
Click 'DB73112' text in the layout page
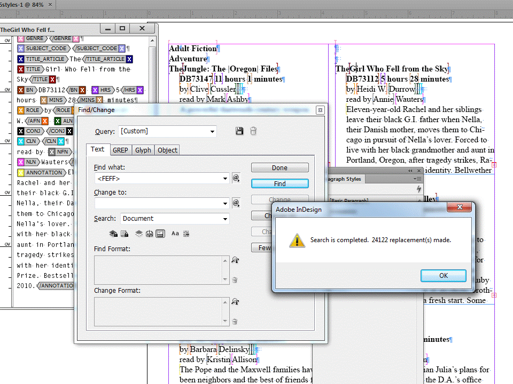click(x=362, y=79)
